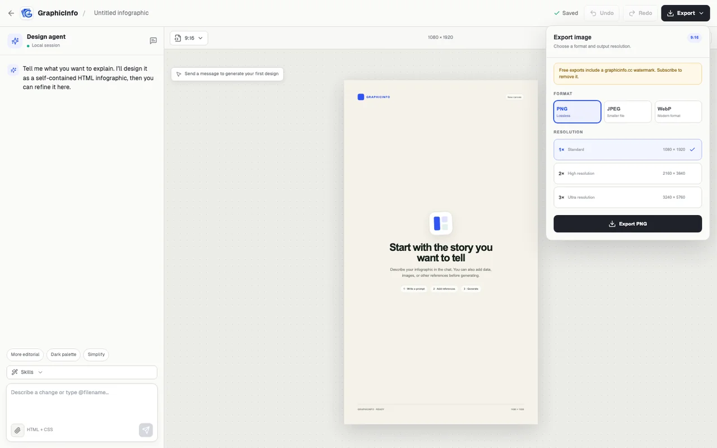Screen dimensions: 717x448
Task: Open the Export dropdown menu
Action: coord(686,13)
